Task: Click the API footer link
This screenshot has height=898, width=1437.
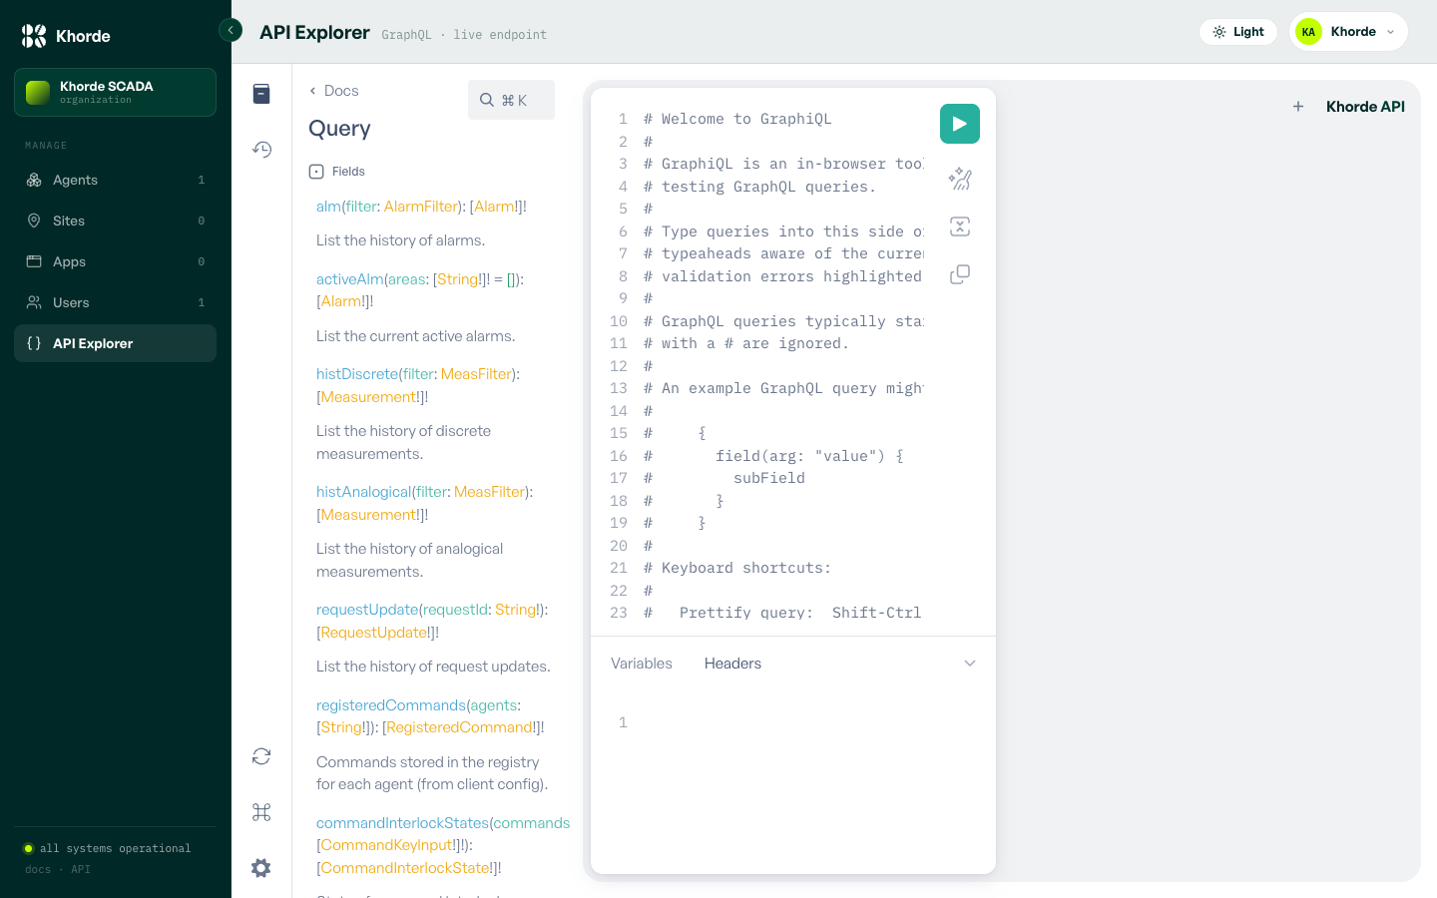Action: 81,869
